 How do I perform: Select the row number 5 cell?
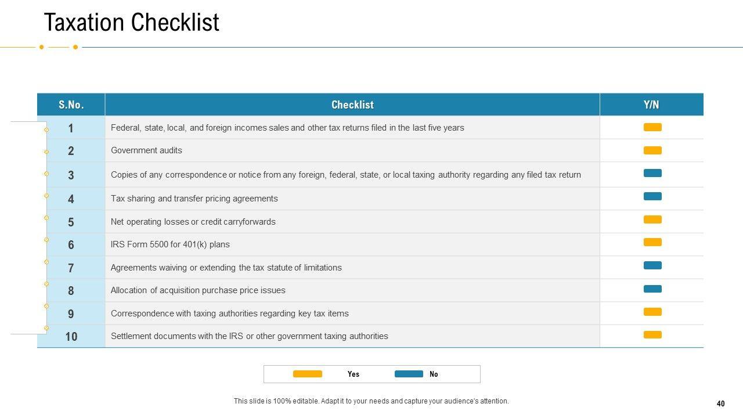click(71, 222)
